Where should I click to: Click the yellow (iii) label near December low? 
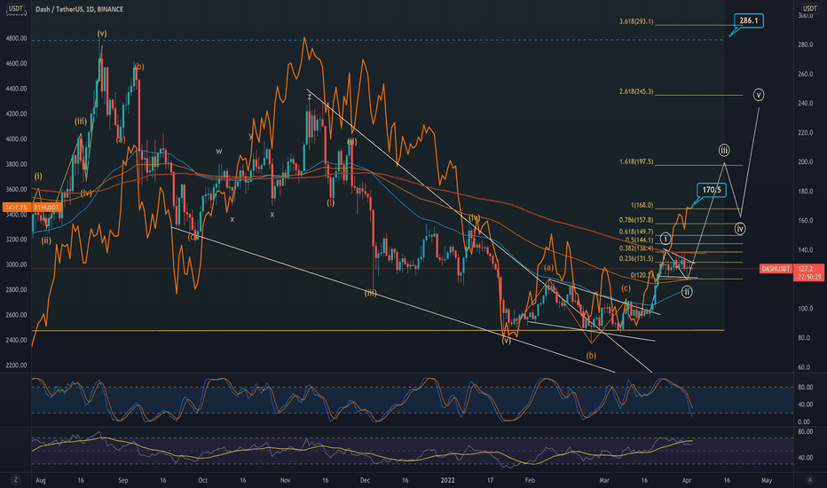pos(371,293)
